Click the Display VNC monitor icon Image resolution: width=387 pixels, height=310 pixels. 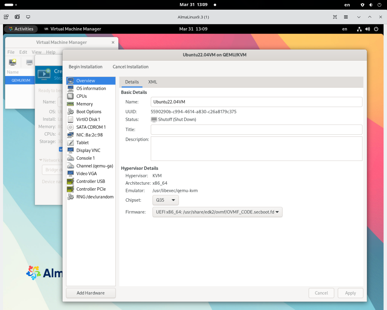tap(70, 150)
